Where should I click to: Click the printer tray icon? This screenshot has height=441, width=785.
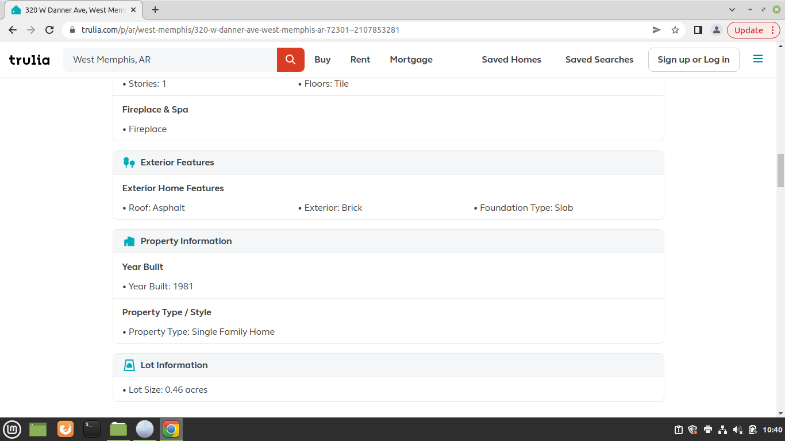click(708, 430)
